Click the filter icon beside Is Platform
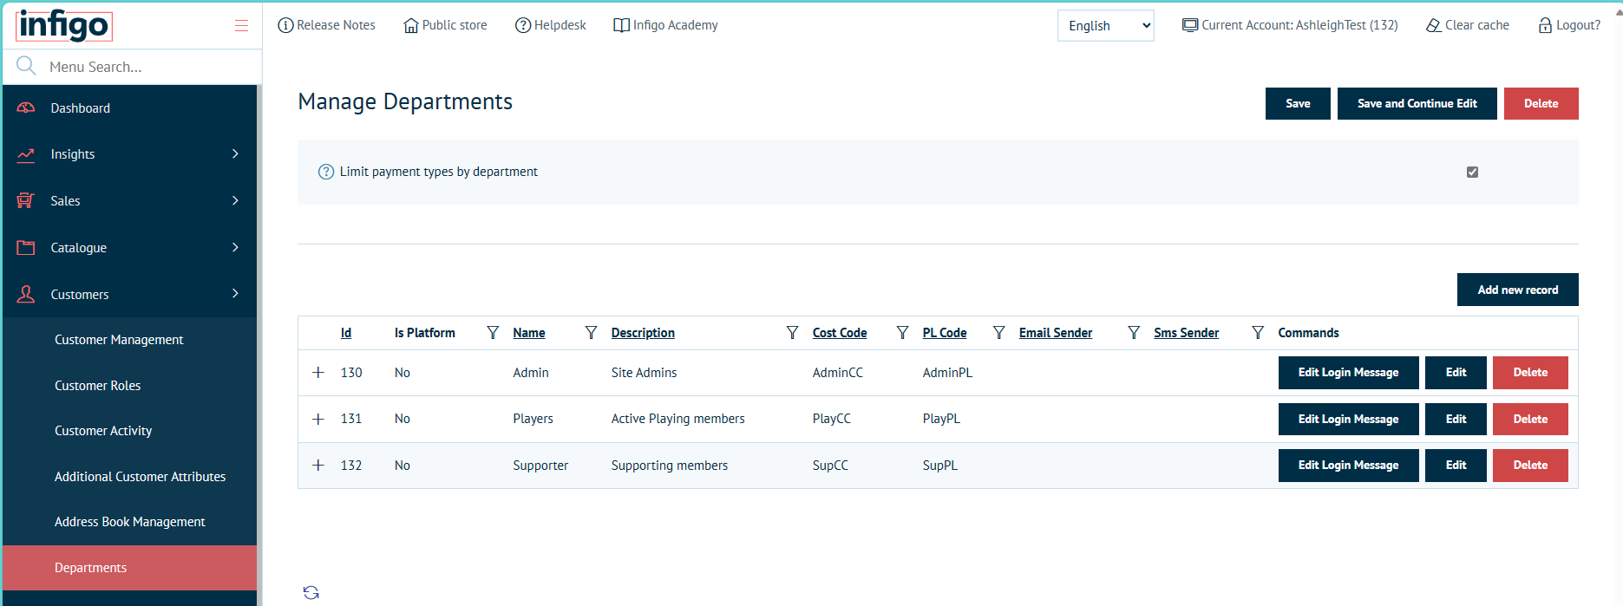1623x606 pixels. (493, 333)
